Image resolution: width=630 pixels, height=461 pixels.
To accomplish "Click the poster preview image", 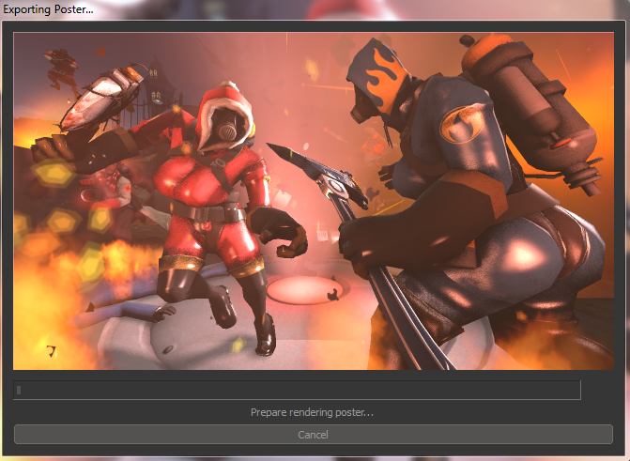I will coord(314,201).
